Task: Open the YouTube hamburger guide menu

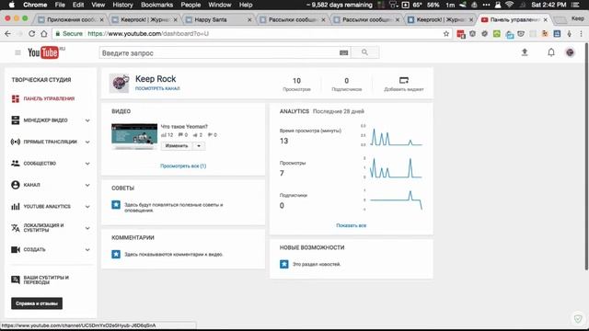Action: click(x=17, y=53)
